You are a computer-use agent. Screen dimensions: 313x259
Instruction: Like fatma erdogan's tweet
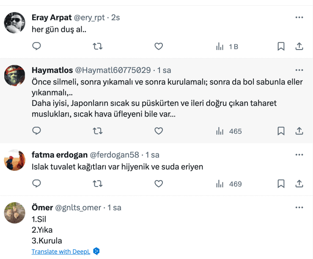(159, 184)
